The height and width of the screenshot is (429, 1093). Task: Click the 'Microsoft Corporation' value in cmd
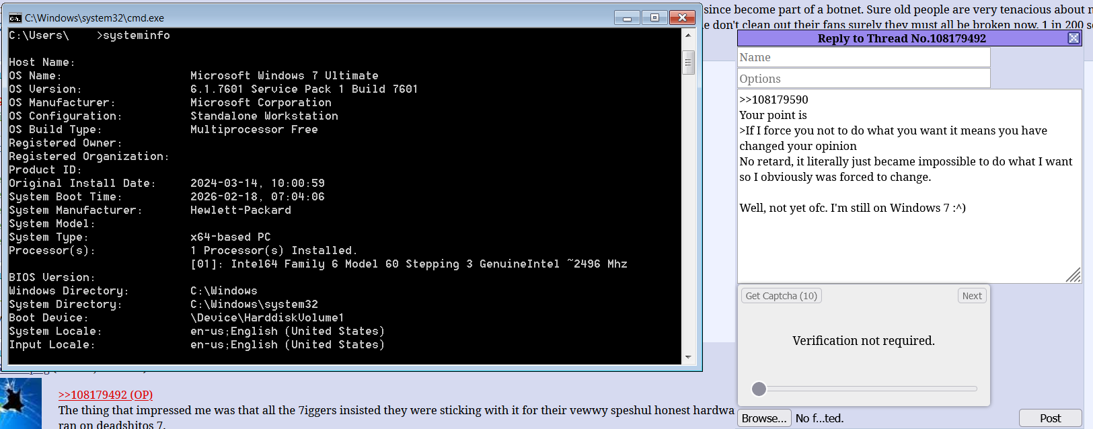click(x=261, y=102)
